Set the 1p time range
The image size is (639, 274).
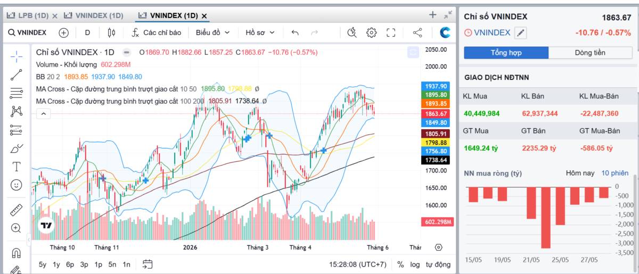(98, 264)
